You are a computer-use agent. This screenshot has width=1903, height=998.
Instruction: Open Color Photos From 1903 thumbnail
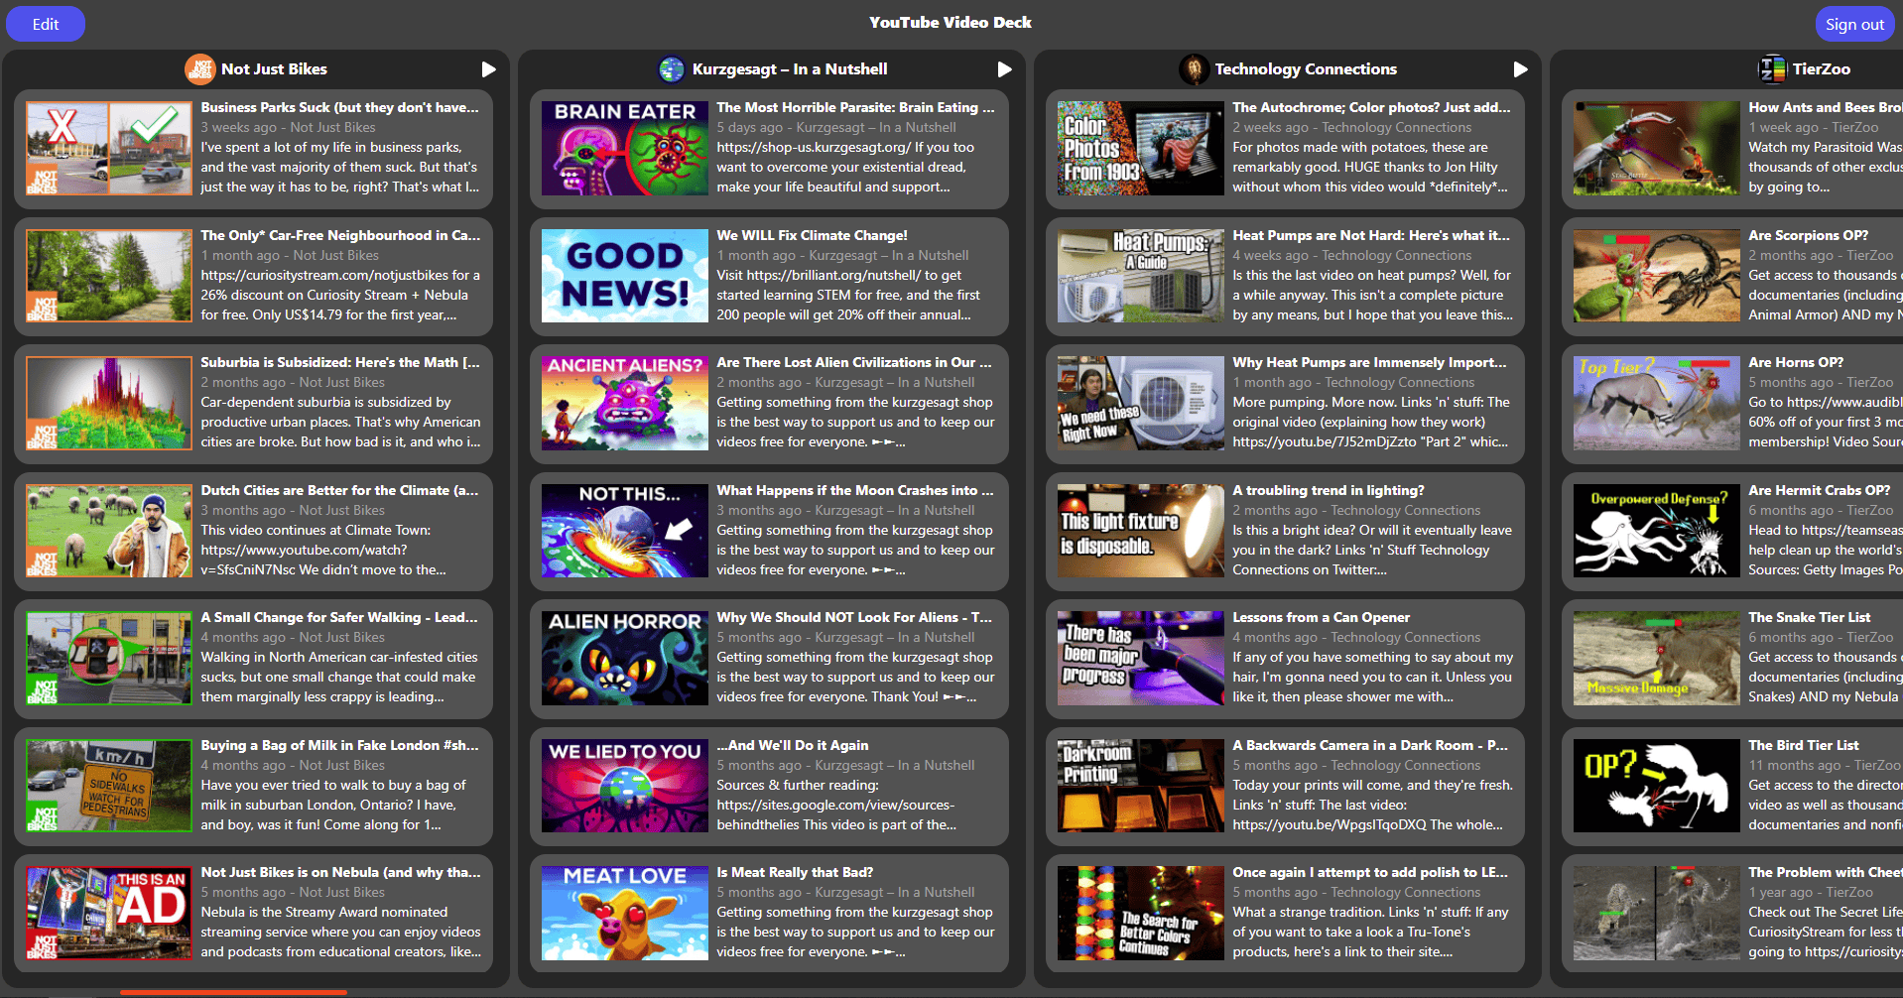click(x=1141, y=148)
